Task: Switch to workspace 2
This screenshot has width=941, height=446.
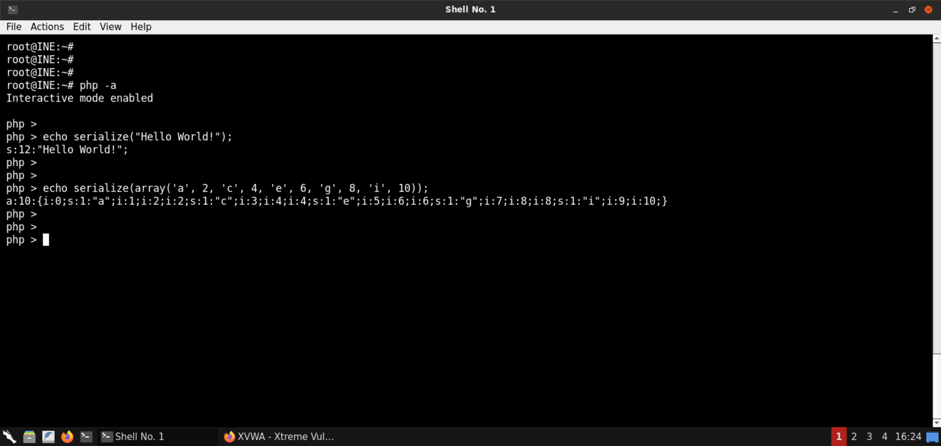Action: [x=854, y=436]
